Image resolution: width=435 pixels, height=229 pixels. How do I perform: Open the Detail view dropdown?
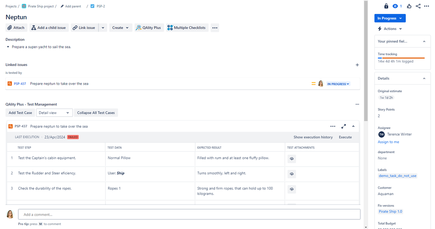tap(54, 113)
